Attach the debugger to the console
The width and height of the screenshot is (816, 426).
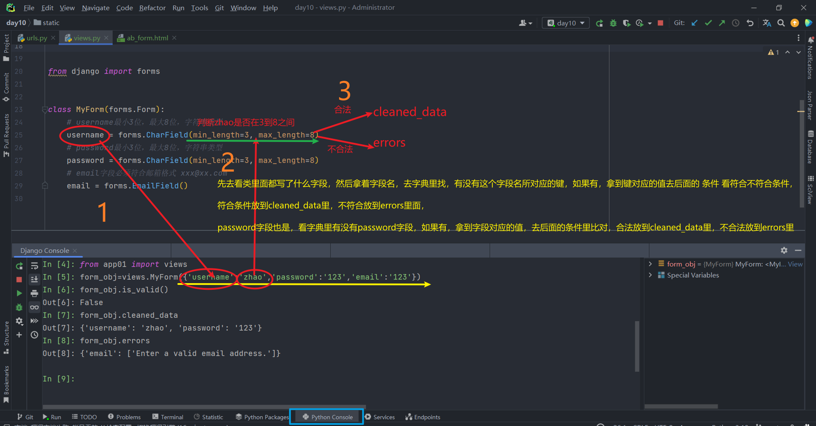coord(19,307)
